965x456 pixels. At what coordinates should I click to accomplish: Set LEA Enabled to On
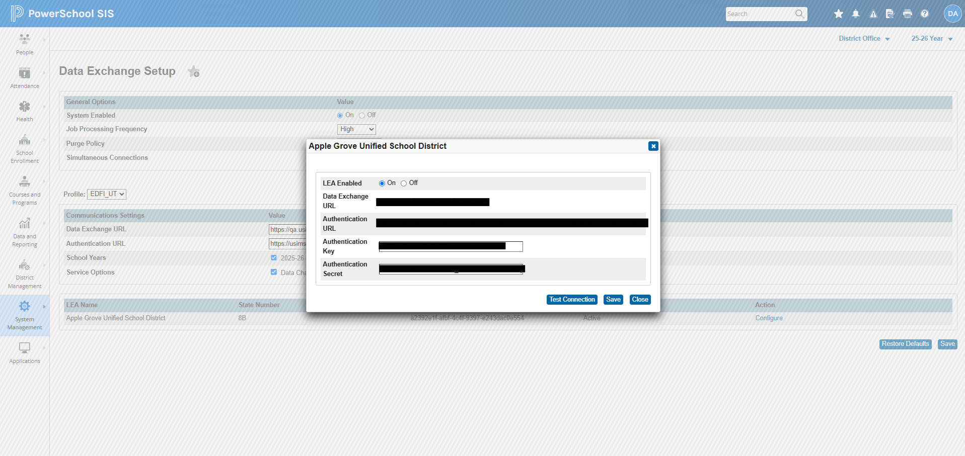coord(382,184)
